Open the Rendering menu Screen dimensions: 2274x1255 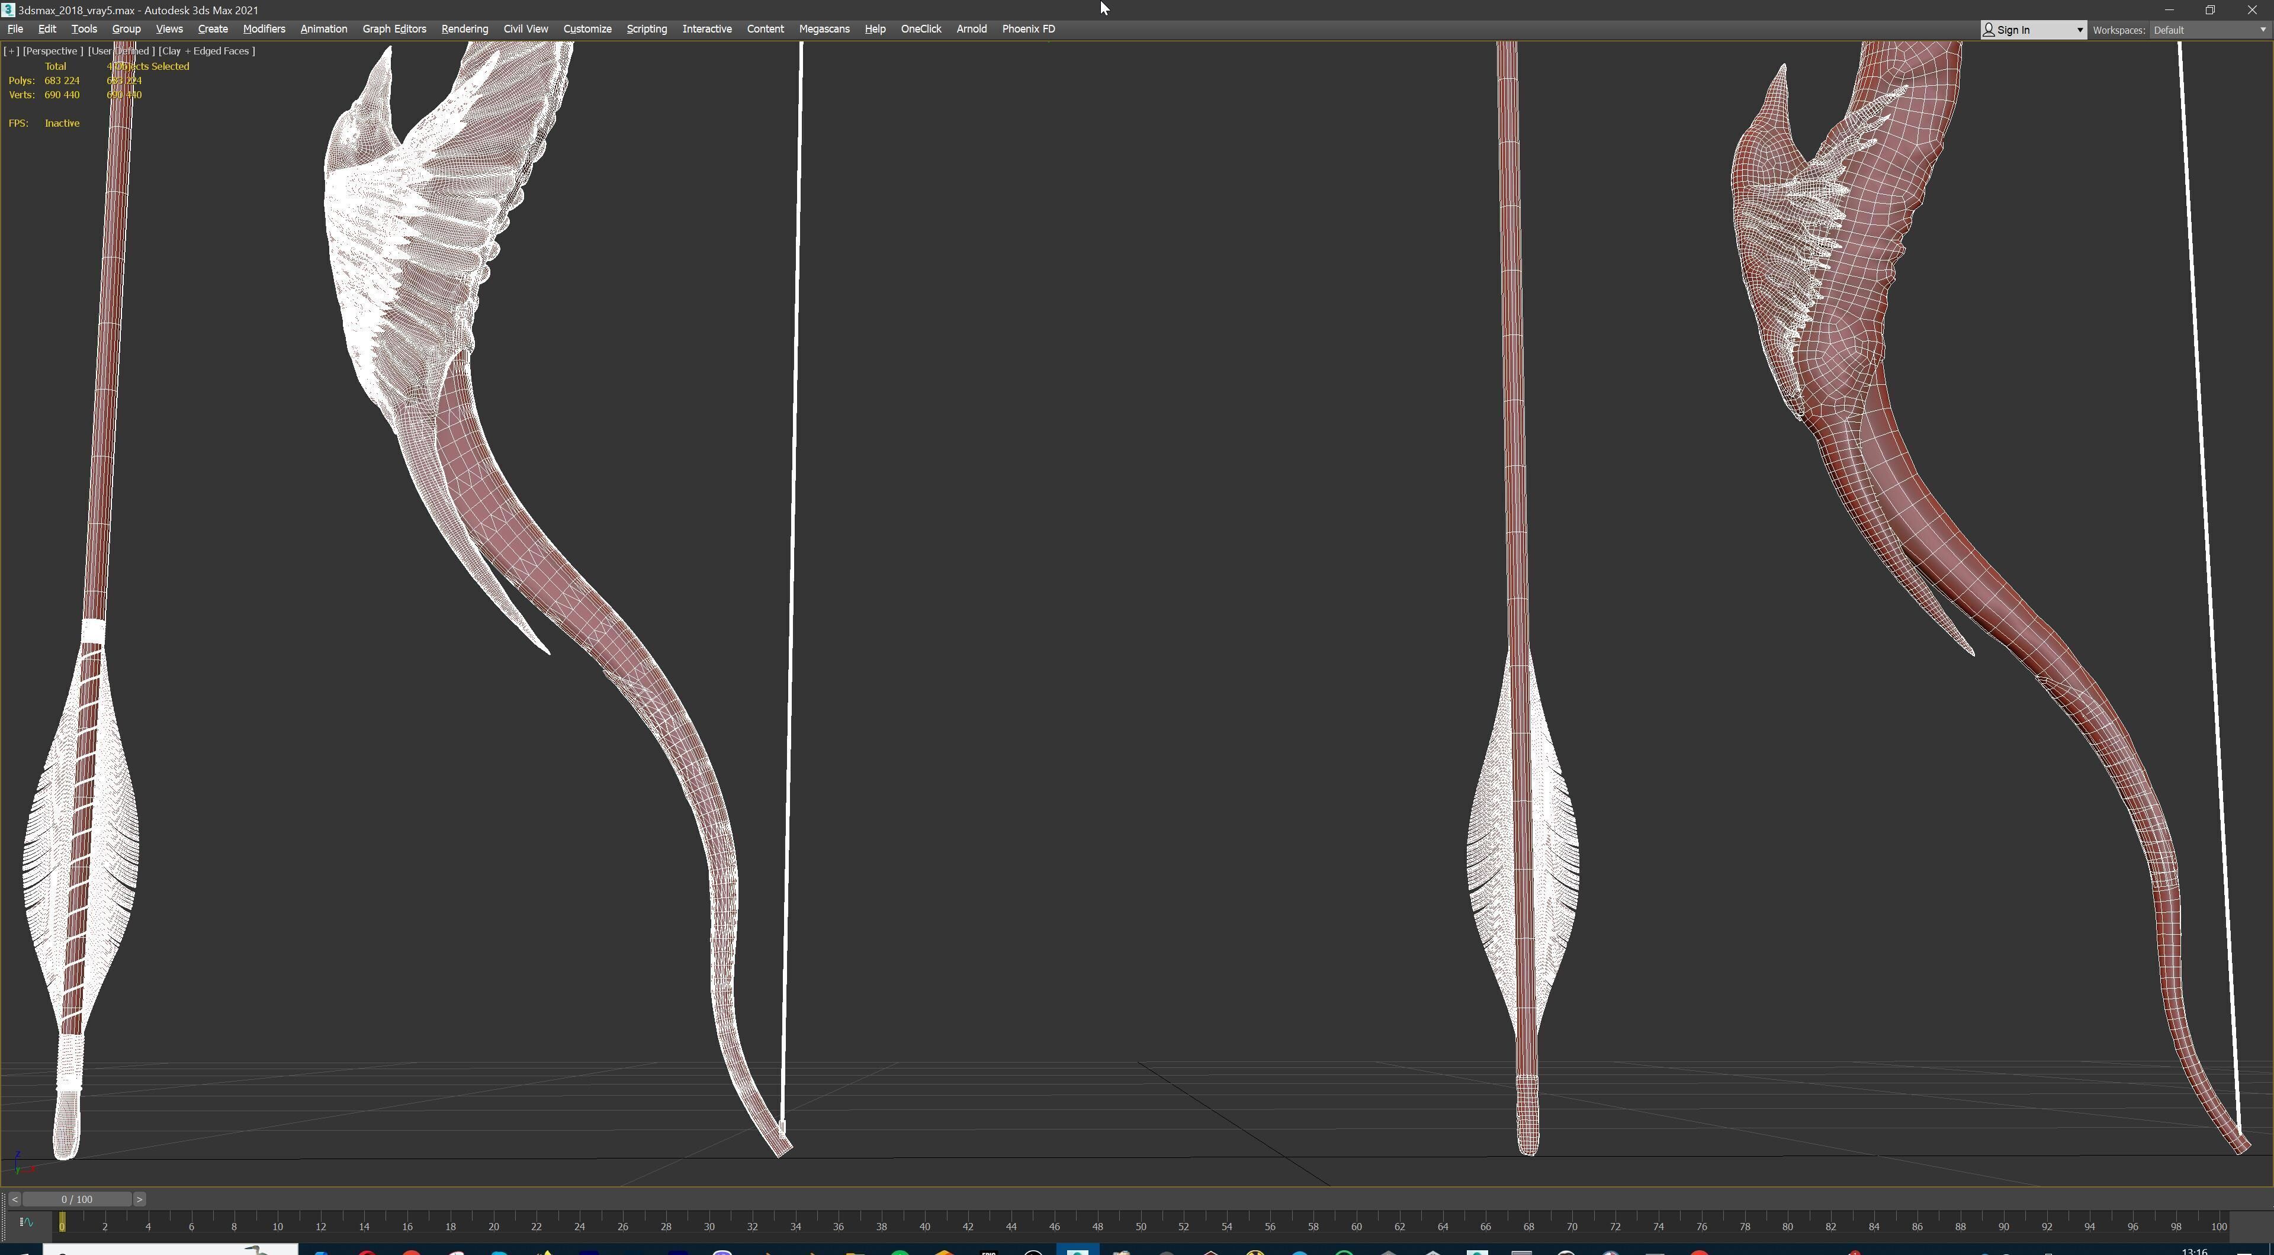[464, 29]
